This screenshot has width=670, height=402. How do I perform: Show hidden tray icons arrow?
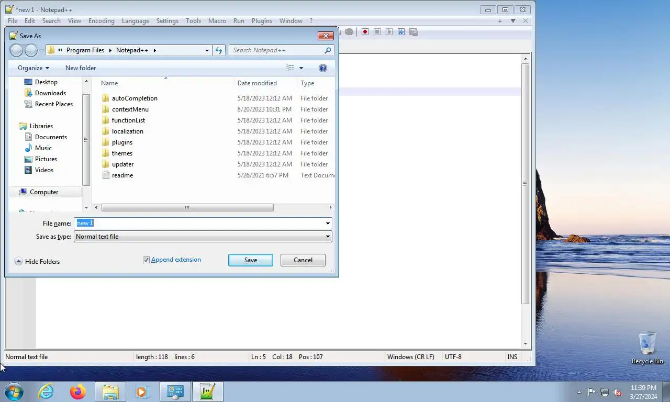coord(579,392)
